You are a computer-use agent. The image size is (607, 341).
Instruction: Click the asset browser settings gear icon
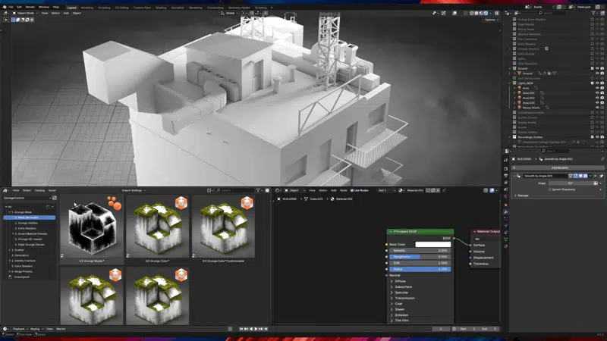(267, 191)
